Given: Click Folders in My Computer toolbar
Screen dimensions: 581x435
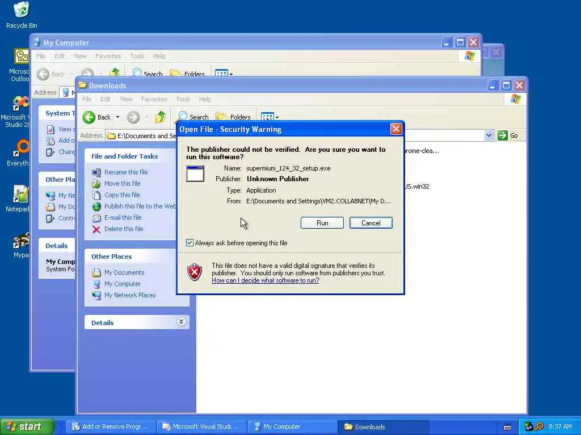Looking at the screenshot, I should [187, 73].
